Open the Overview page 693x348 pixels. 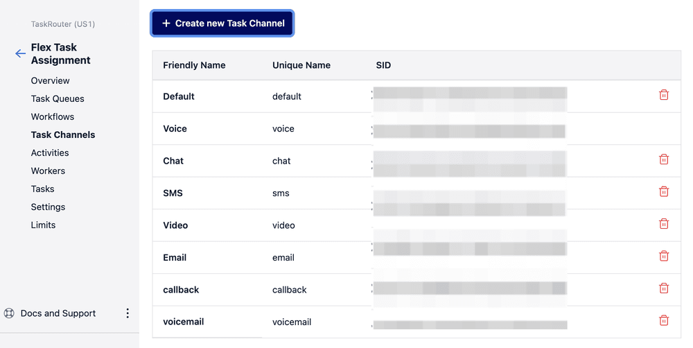(50, 80)
